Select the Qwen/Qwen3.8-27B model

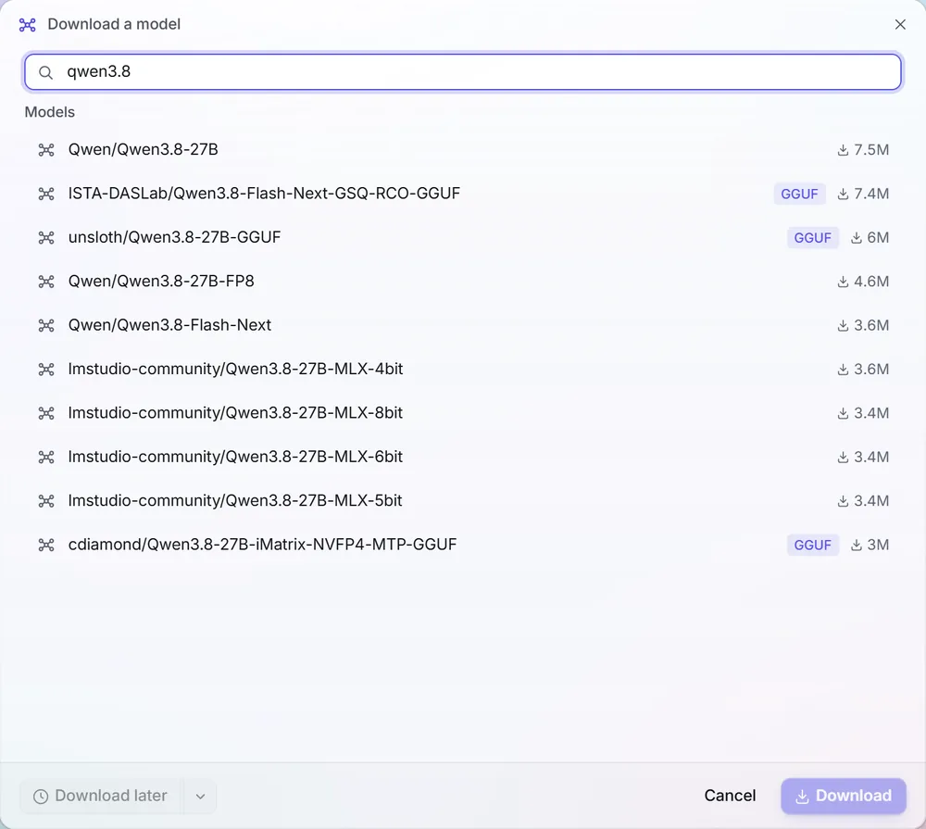click(x=462, y=149)
